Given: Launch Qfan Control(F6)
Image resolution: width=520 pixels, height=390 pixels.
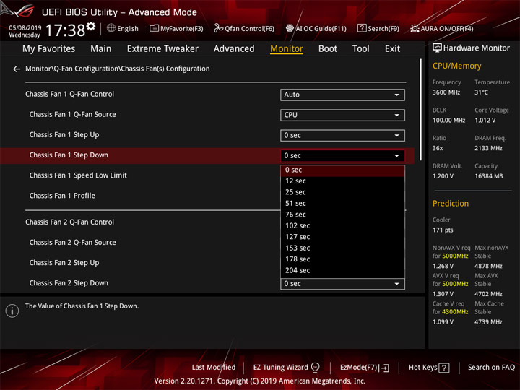Looking at the screenshot, I should click(244, 28).
